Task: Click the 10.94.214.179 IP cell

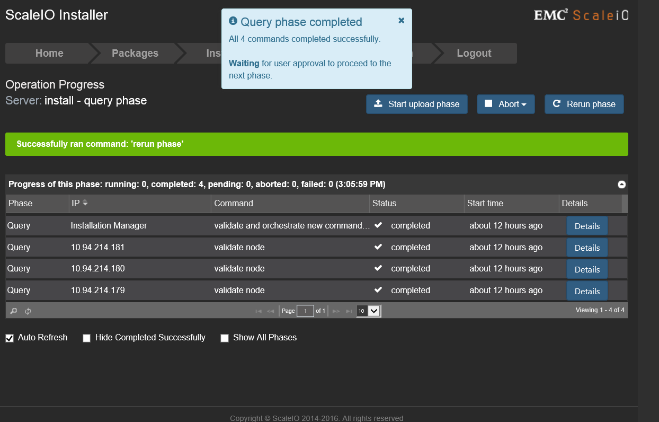Action: click(98, 290)
